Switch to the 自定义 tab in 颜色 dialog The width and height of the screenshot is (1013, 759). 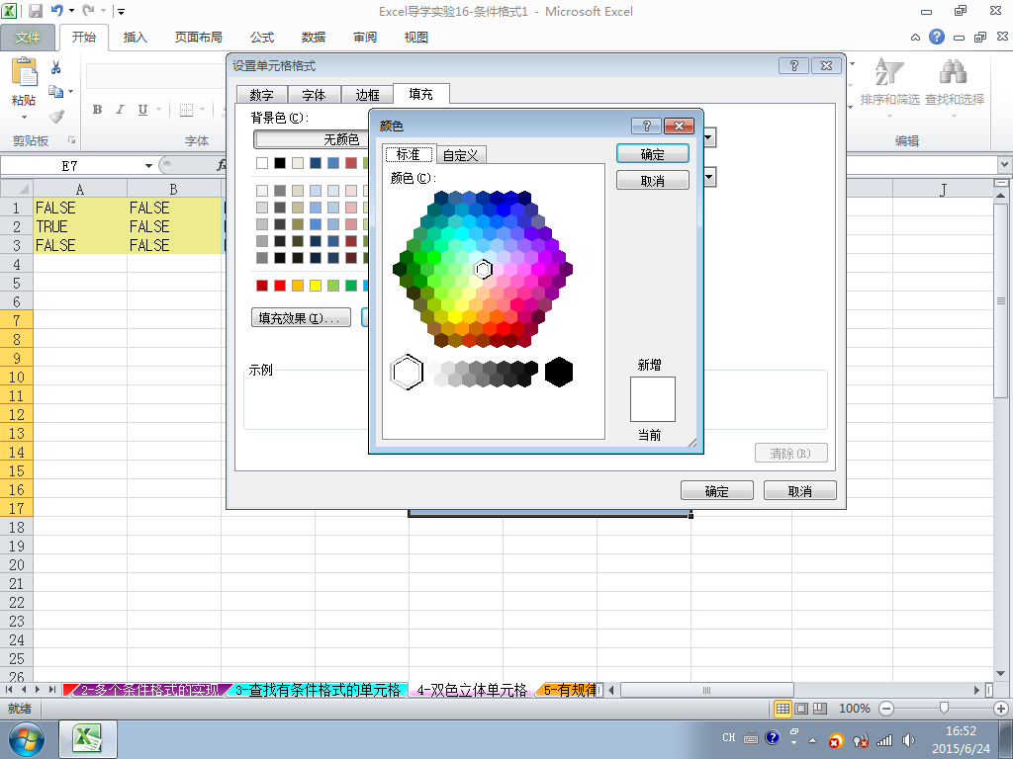(461, 155)
